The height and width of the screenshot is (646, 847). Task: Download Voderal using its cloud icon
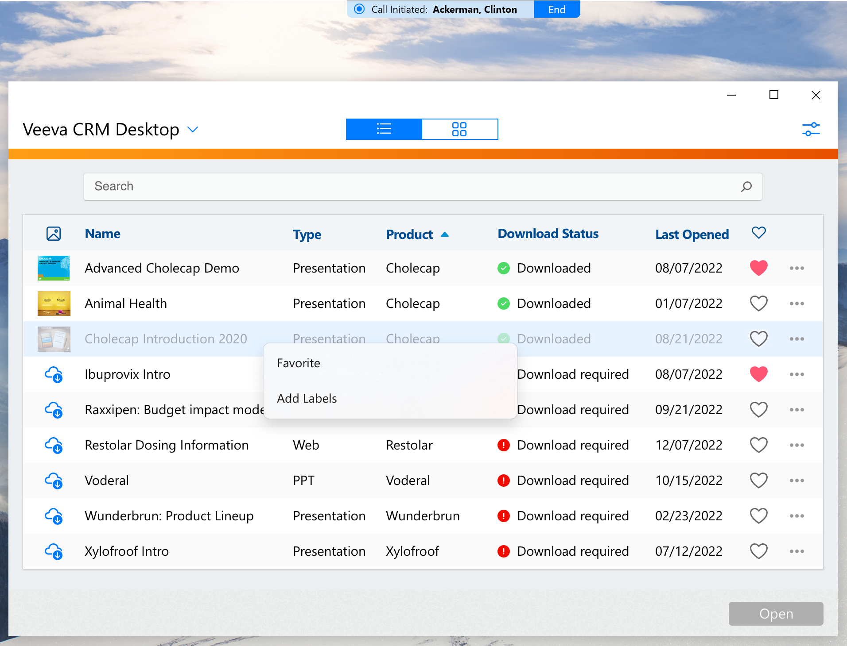(54, 481)
